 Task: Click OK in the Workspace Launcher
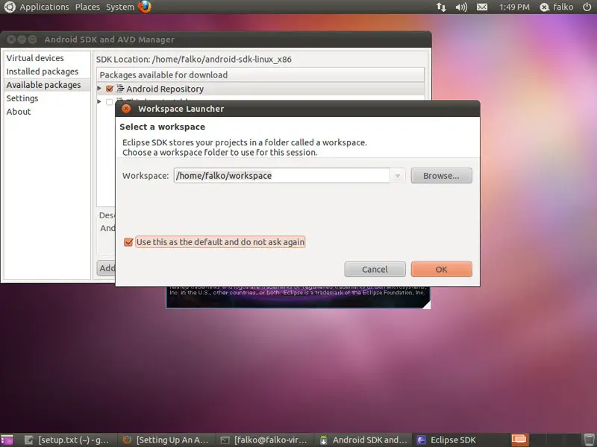point(441,269)
